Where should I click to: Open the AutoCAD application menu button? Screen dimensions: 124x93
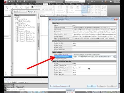5,2
